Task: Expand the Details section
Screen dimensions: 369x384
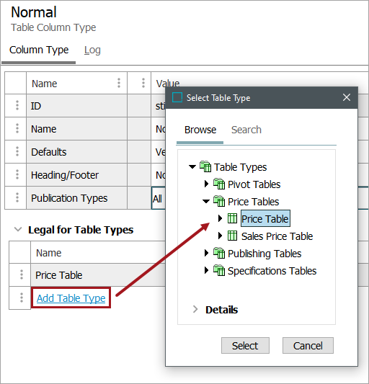Action: tap(195, 309)
